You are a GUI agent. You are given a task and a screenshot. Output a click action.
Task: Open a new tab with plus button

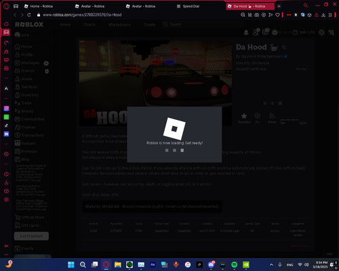[x=279, y=6]
